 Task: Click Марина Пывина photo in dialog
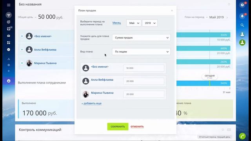pyautogui.click(x=85, y=94)
